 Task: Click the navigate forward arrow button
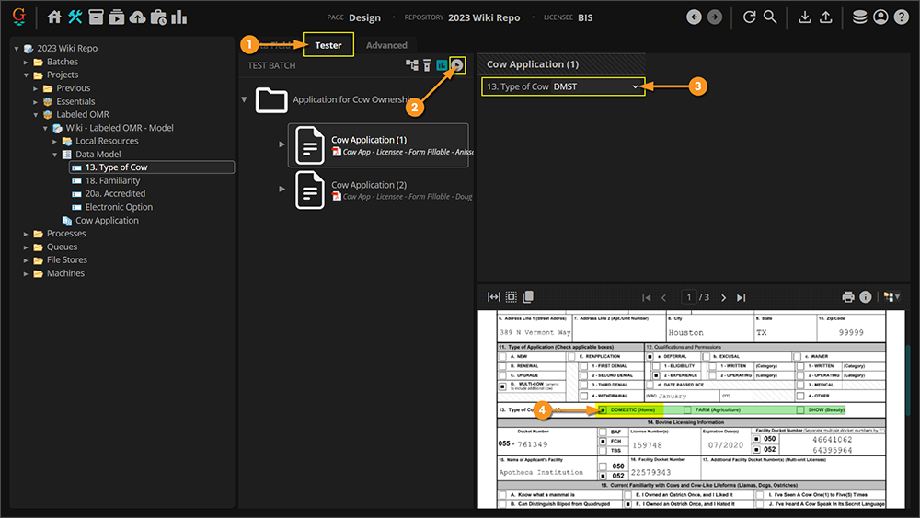[715, 17]
